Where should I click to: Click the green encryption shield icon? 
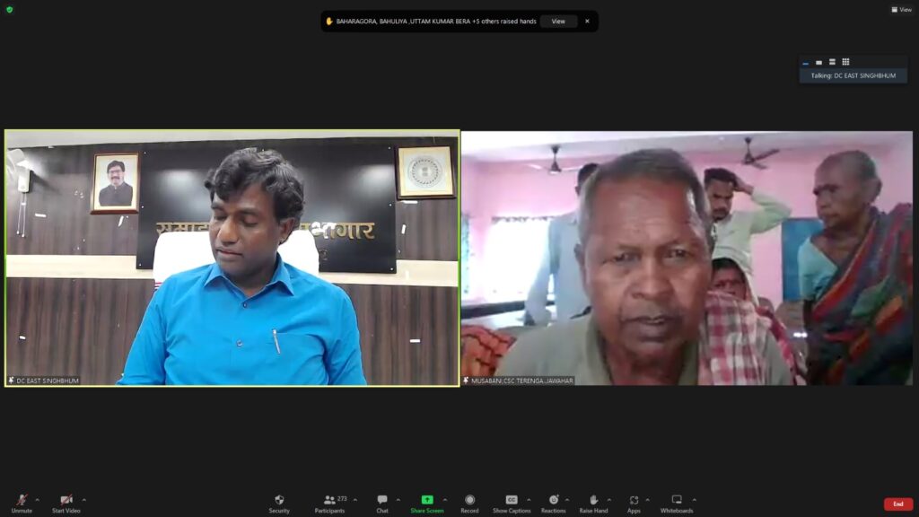[9, 10]
